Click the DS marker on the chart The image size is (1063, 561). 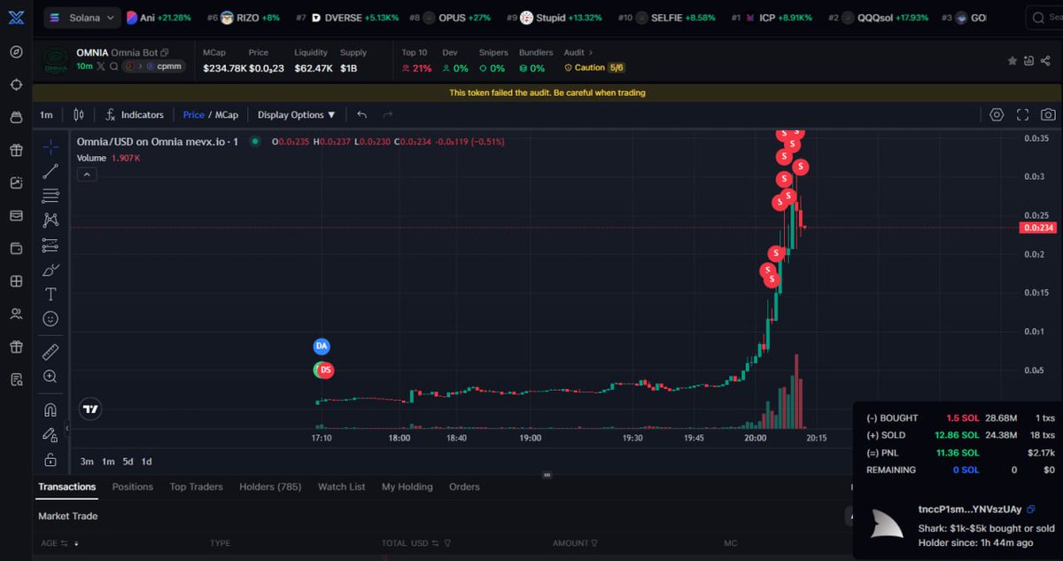(325, 370)
